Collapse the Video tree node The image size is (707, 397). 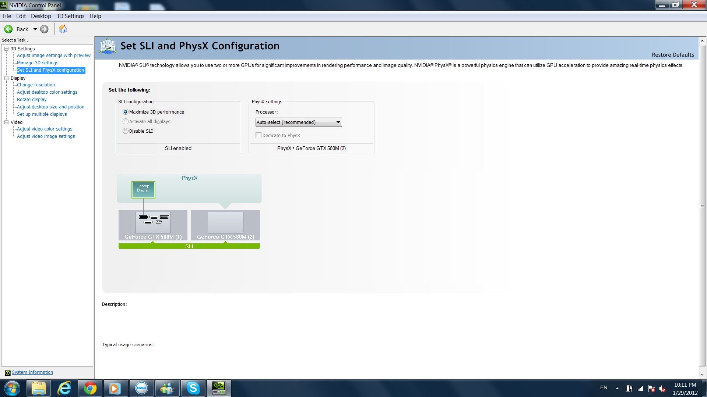(x=7, y=122)
